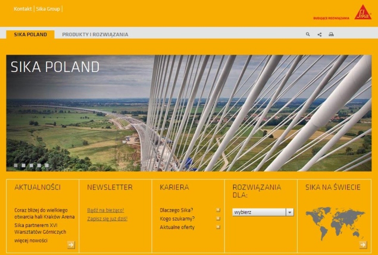
Task: Click the share icon in navigation bar
Action: (x=320, y=34)
